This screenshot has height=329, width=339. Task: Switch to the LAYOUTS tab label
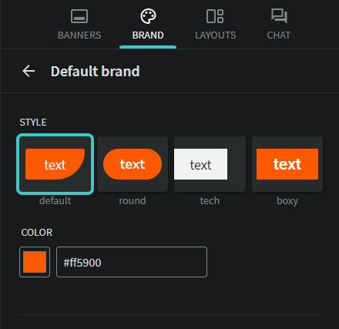tap(215, 35)
